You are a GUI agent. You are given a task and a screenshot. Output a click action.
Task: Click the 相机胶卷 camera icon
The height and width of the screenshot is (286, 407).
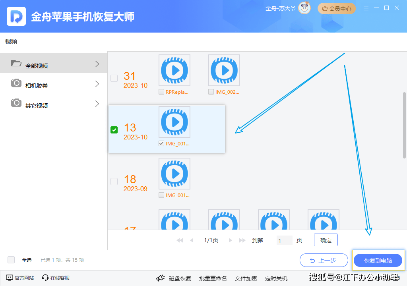[16, 83]
